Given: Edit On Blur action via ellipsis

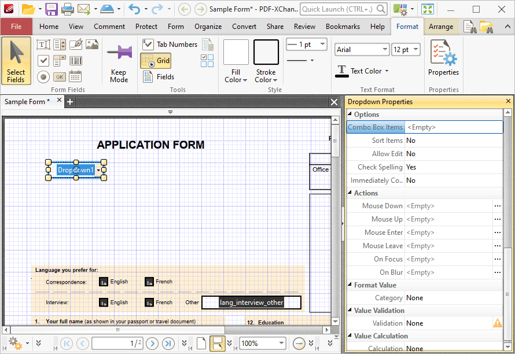Looking at the screenshot, I should [x=498, y=272].
